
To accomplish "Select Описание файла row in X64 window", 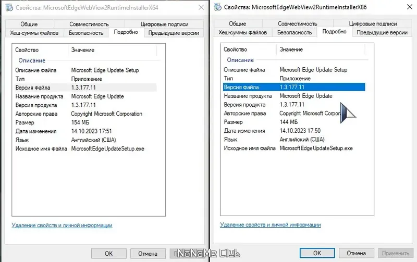I will pos(85,70).
